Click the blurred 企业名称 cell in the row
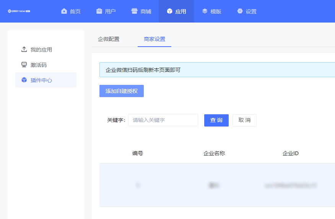Screen dimensions: 335x219 214,185
